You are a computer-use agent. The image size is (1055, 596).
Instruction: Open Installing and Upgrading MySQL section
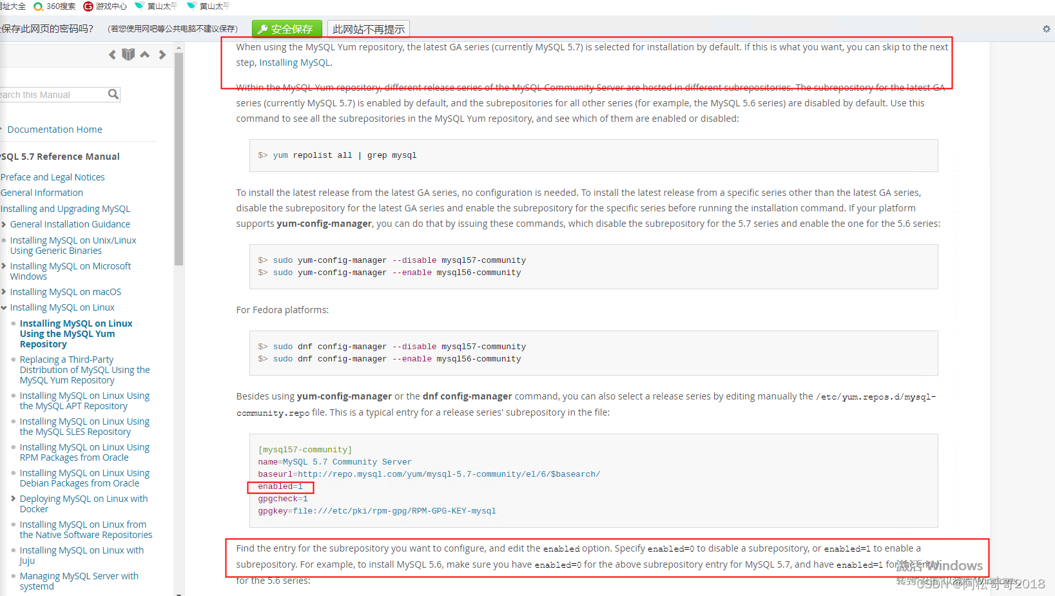point(65,209)
